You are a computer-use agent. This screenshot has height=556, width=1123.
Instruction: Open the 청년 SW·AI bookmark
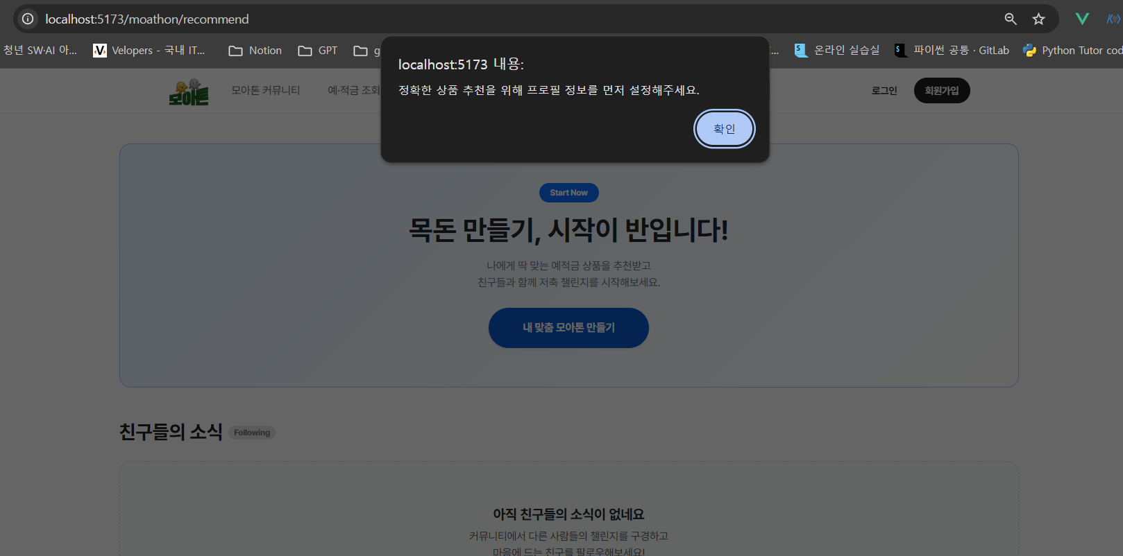click(40, 51)
